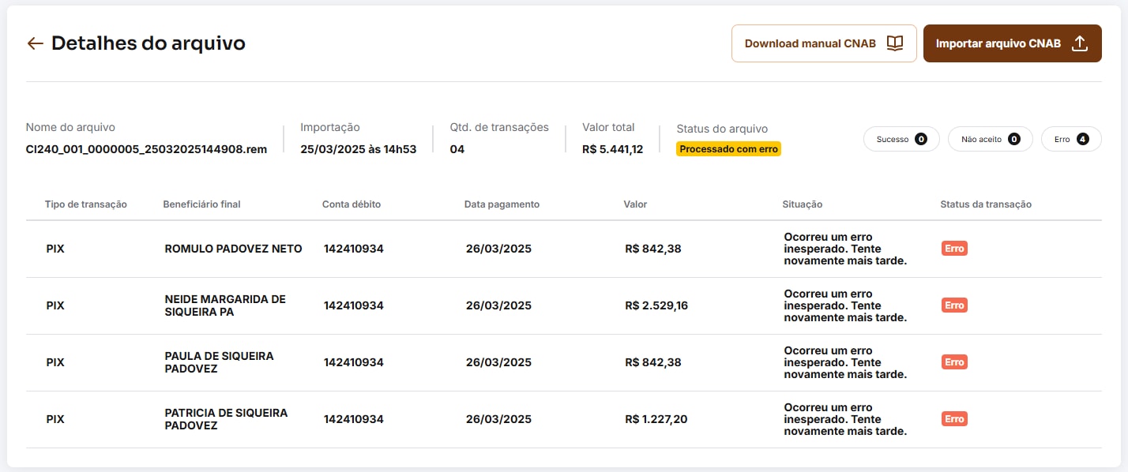Filter by Não aceito status chip
This screenshot has width=1128, height=472.
click(990, 139)
